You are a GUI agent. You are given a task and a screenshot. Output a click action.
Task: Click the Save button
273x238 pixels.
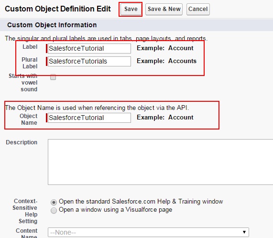click(131, 9)
